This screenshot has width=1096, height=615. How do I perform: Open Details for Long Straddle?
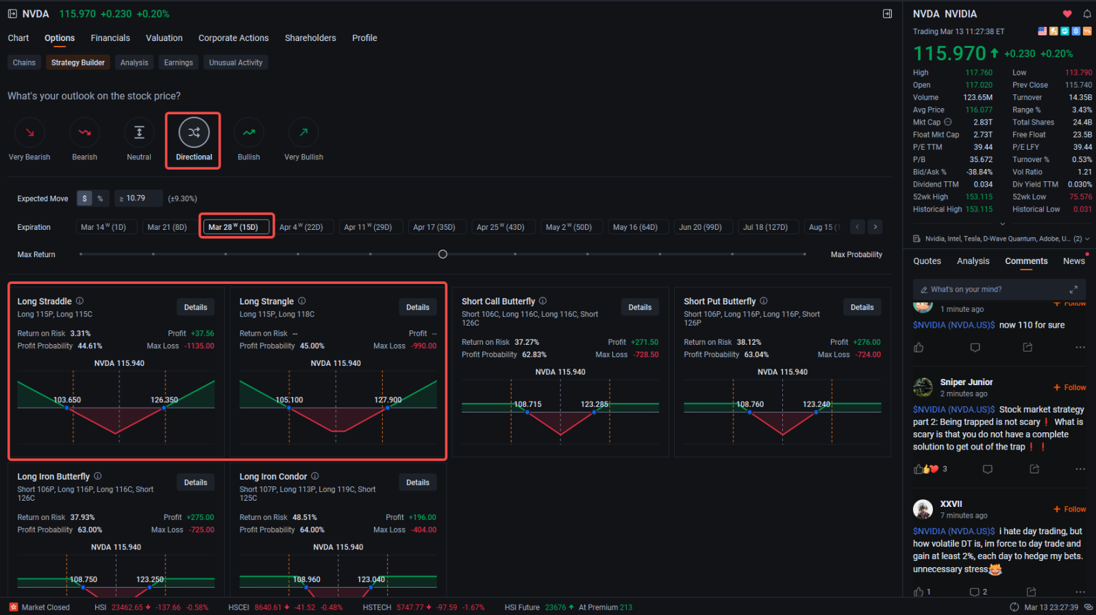[195, 308]
